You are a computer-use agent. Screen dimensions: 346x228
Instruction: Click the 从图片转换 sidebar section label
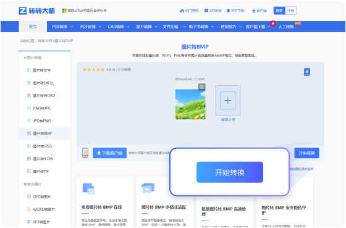[x=32, y=57]
